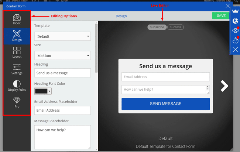Expand the Template dropdown
This screenshot has height=152, width=240.
point(62,36)
